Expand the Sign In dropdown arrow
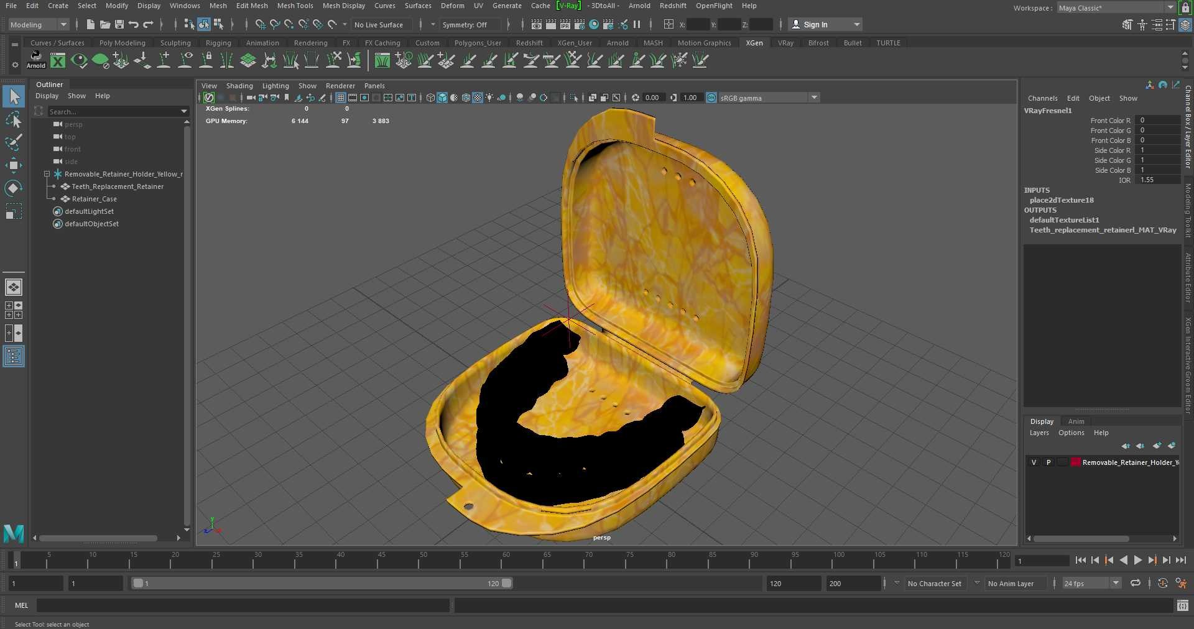Screen dimensions: 1194x629 click(x=857, y=24)
